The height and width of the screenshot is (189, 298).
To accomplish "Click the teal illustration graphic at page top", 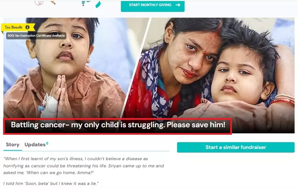I will point(91,4).
